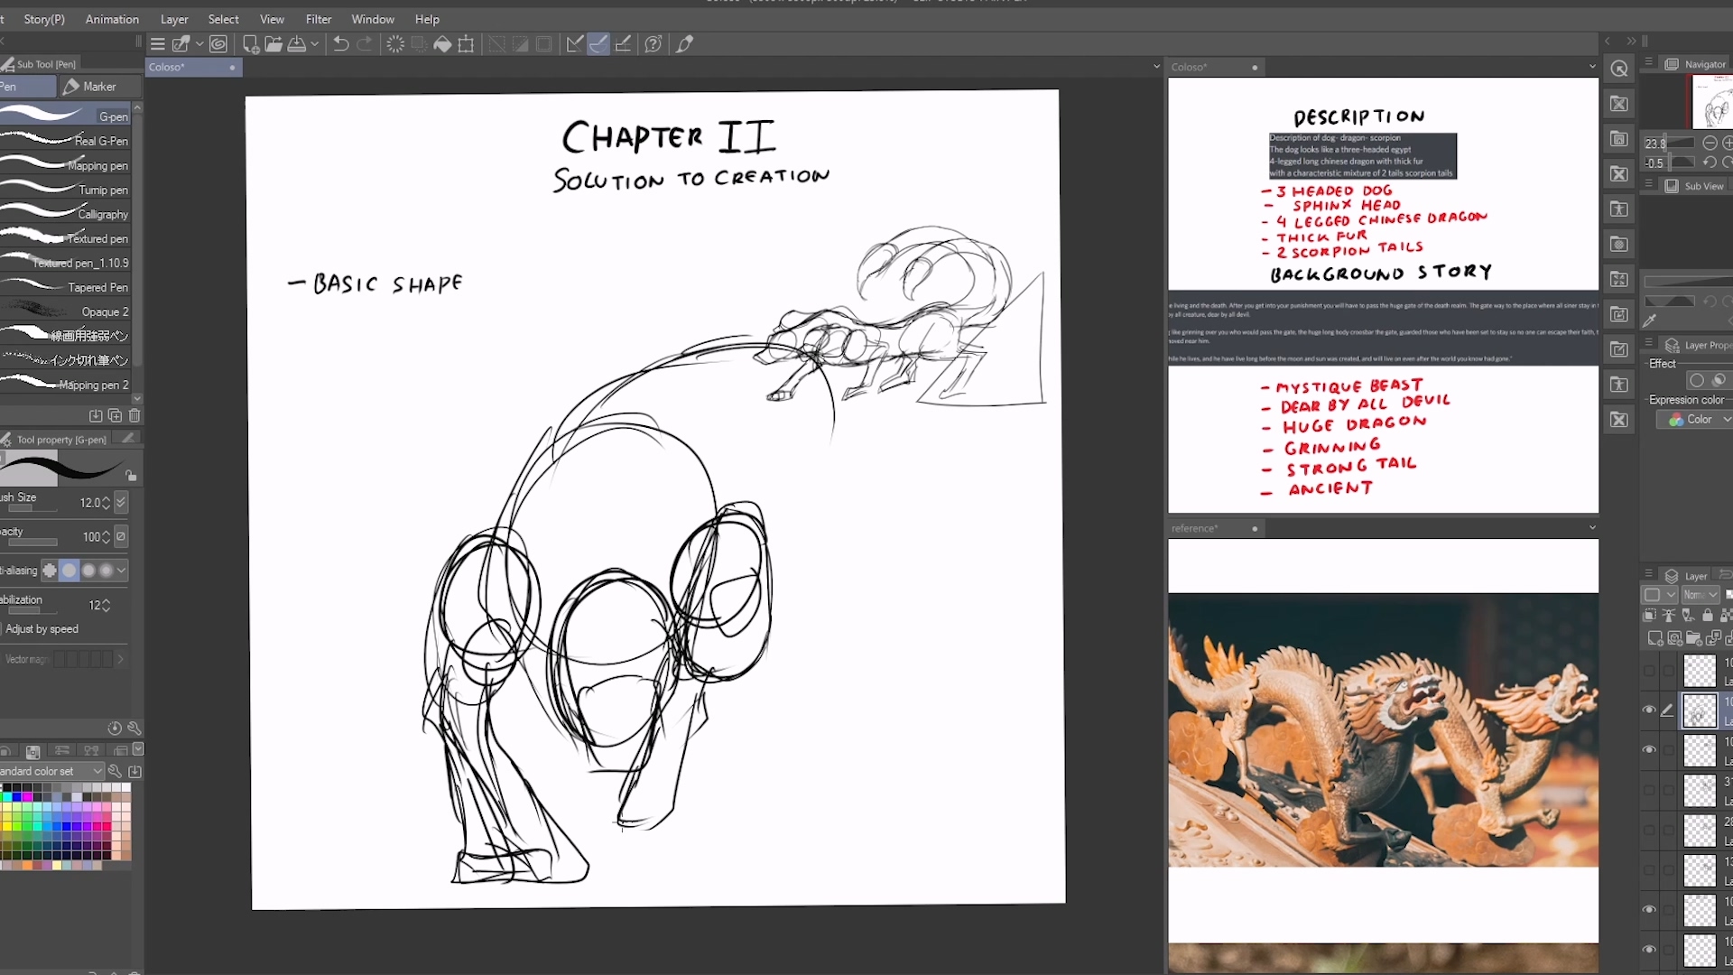Open the Select menu
Screen dimensions: 1733x975
(223, 19)
